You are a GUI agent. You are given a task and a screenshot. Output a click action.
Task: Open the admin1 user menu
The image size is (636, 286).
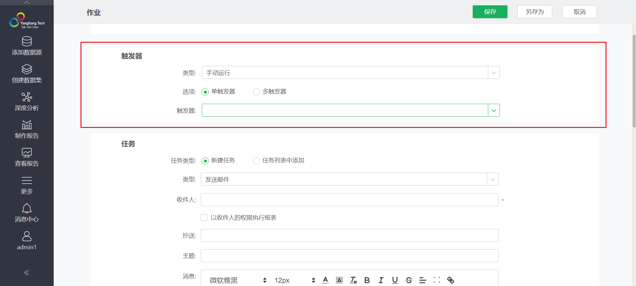(26, 241)
